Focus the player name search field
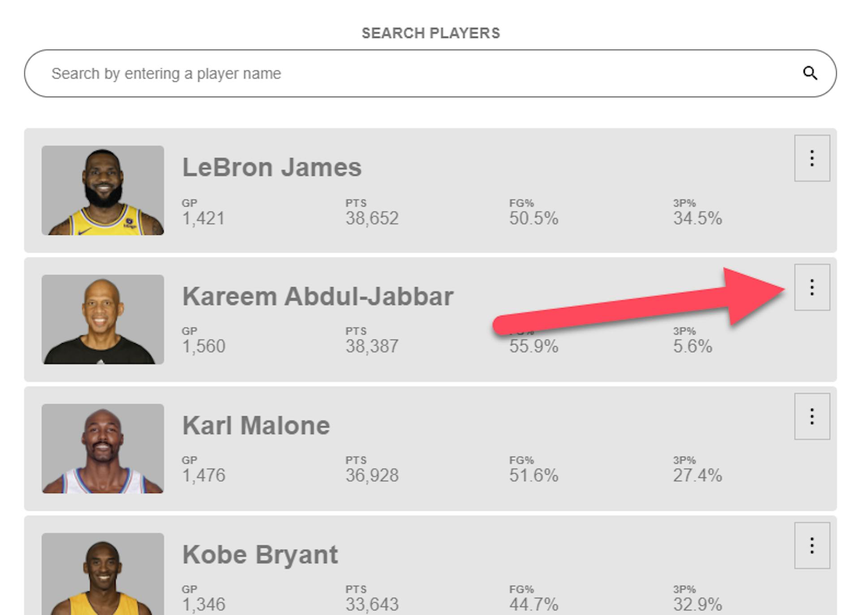The width and height of the screenshot is (860, 615). (x=403, y=73)
